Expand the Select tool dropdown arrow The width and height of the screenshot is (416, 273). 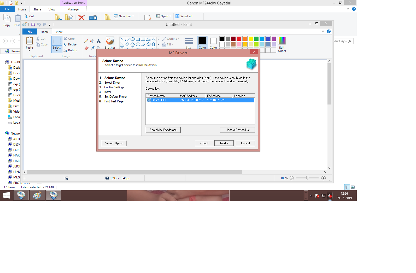(57, 51)
